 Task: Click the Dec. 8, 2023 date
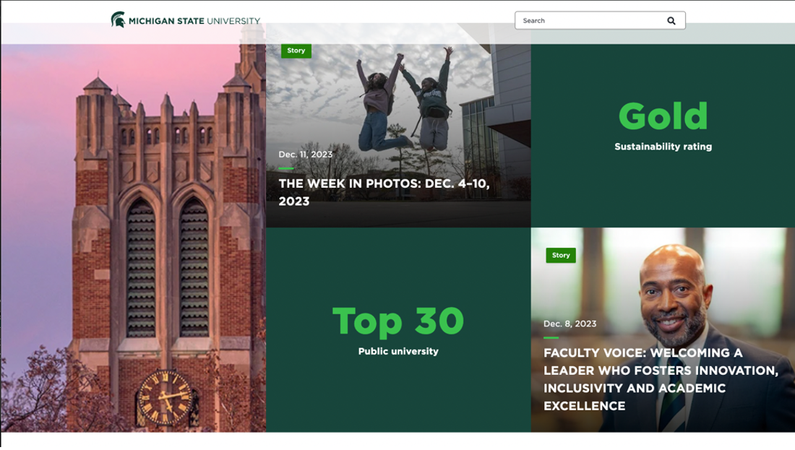[x=570, y=324]
